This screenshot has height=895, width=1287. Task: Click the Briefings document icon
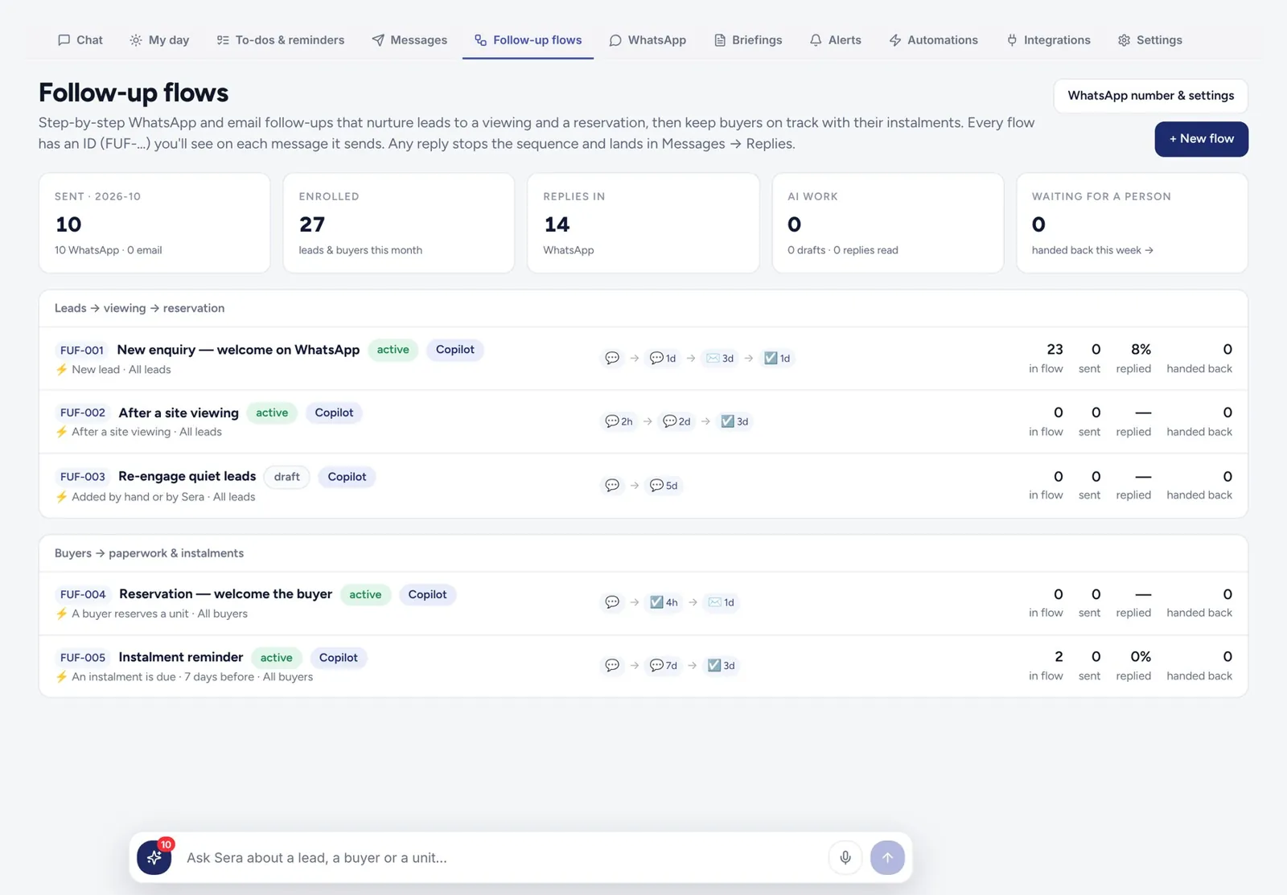pos(720,40)
